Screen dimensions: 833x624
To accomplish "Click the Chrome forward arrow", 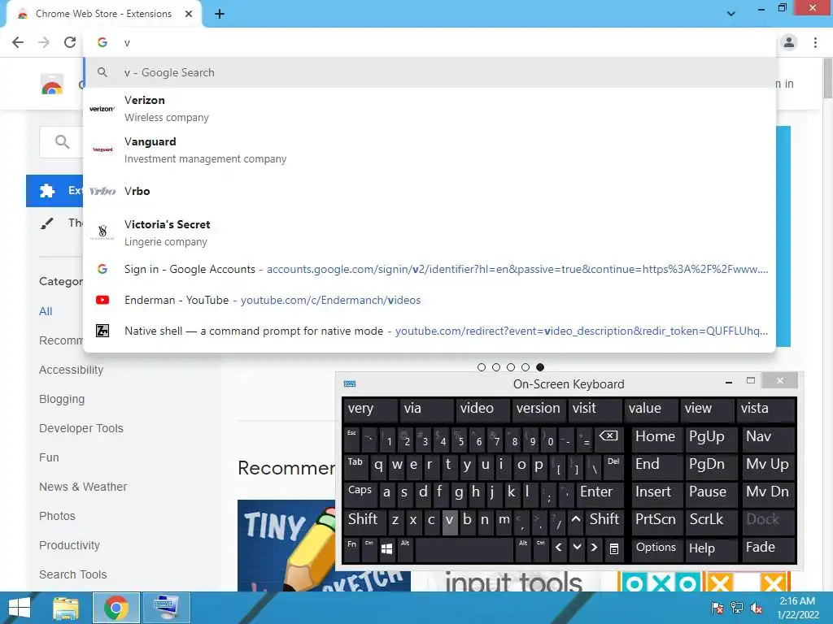I will click(x=44, y=42).
